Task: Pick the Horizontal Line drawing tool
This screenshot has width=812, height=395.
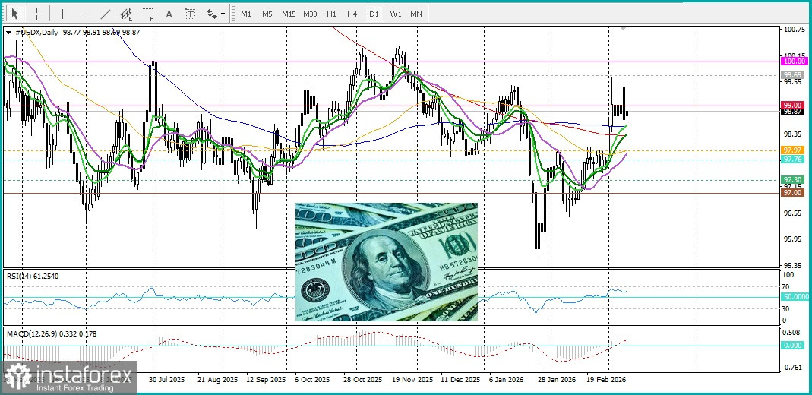Action: pos(84,14)
